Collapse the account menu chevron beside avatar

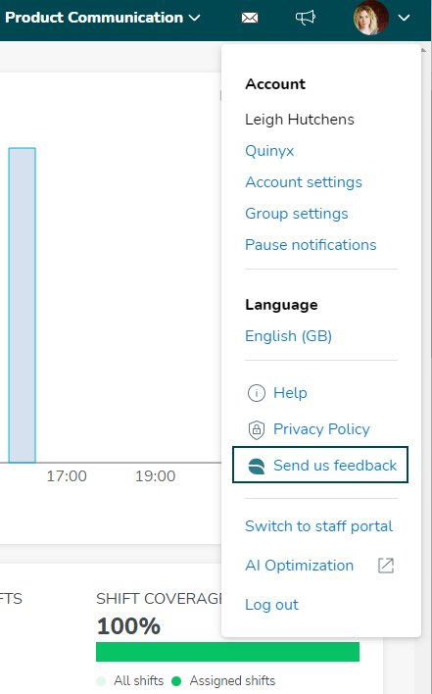(x=404, y=18)
